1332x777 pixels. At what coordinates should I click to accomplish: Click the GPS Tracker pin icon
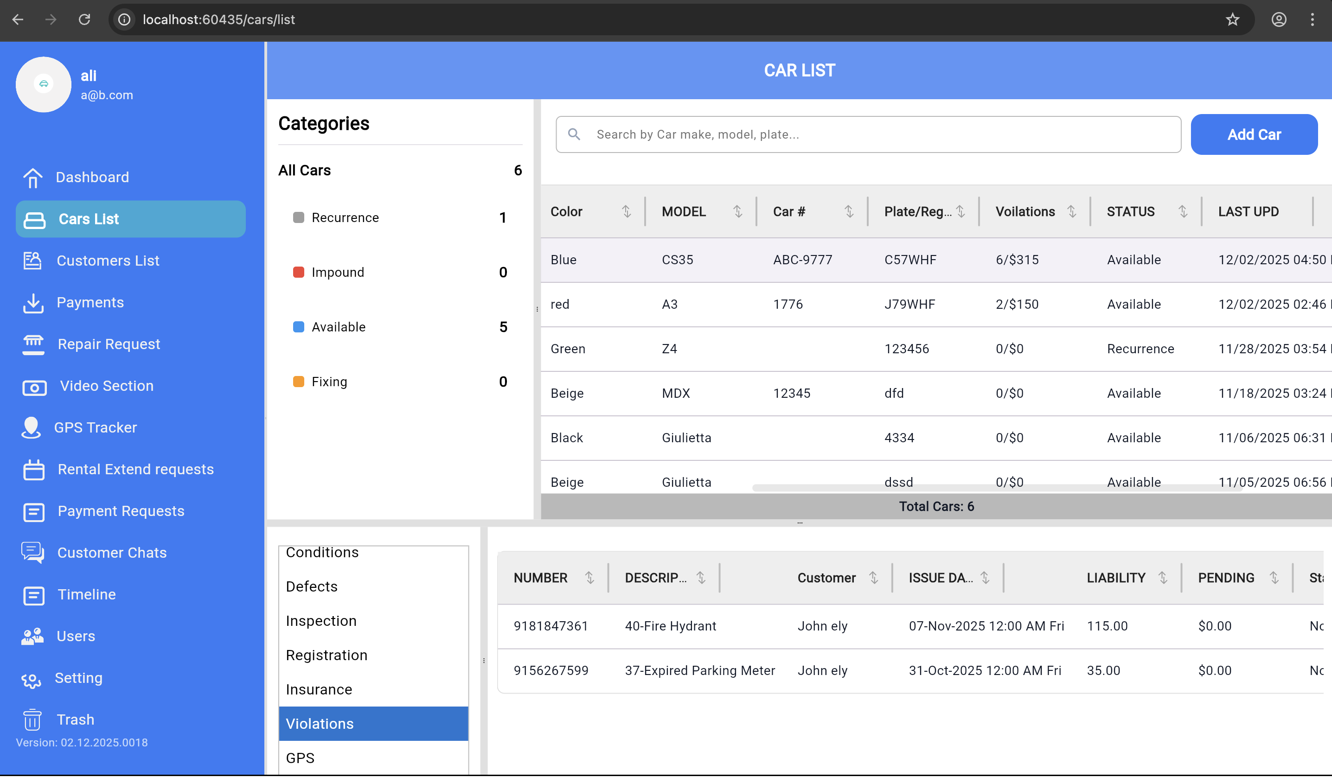pyautogui.click(x=31, y=428)
